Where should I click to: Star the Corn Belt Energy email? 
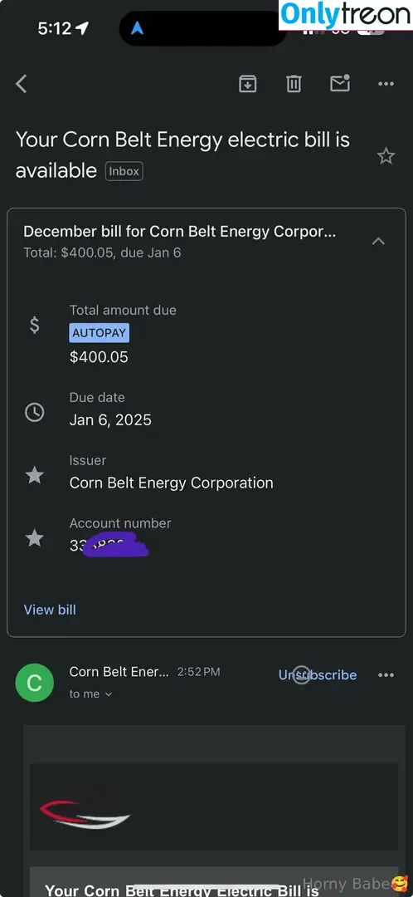point(386,155)
